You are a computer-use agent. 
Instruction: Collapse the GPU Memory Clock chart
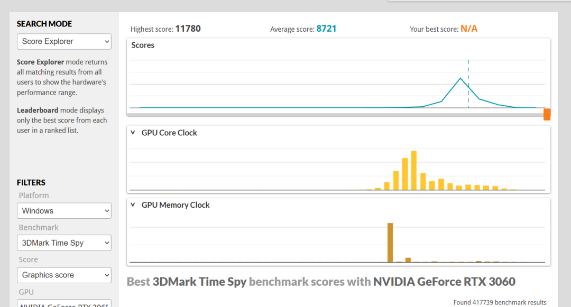point(133,205)
